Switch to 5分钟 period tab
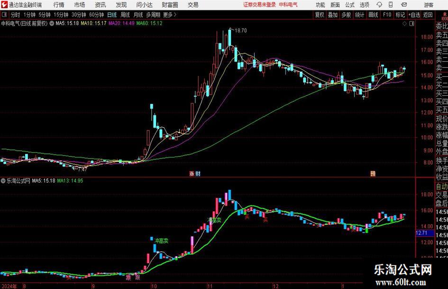This screenshot has height=289, width=448. [x=45, y=15]
